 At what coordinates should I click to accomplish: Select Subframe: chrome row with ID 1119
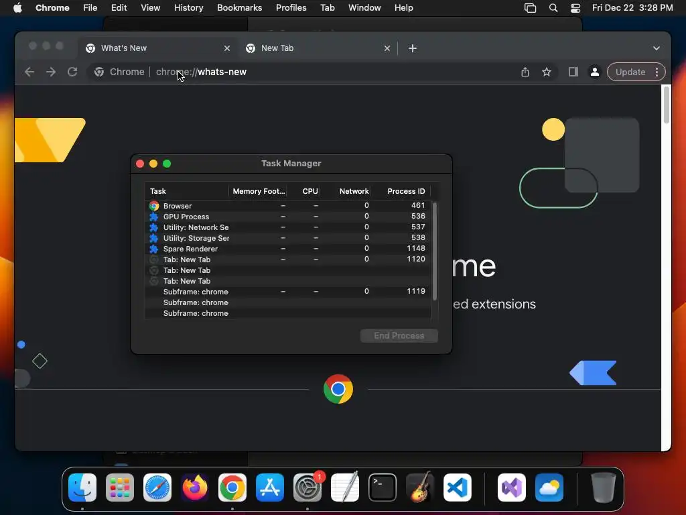point(288,292)
